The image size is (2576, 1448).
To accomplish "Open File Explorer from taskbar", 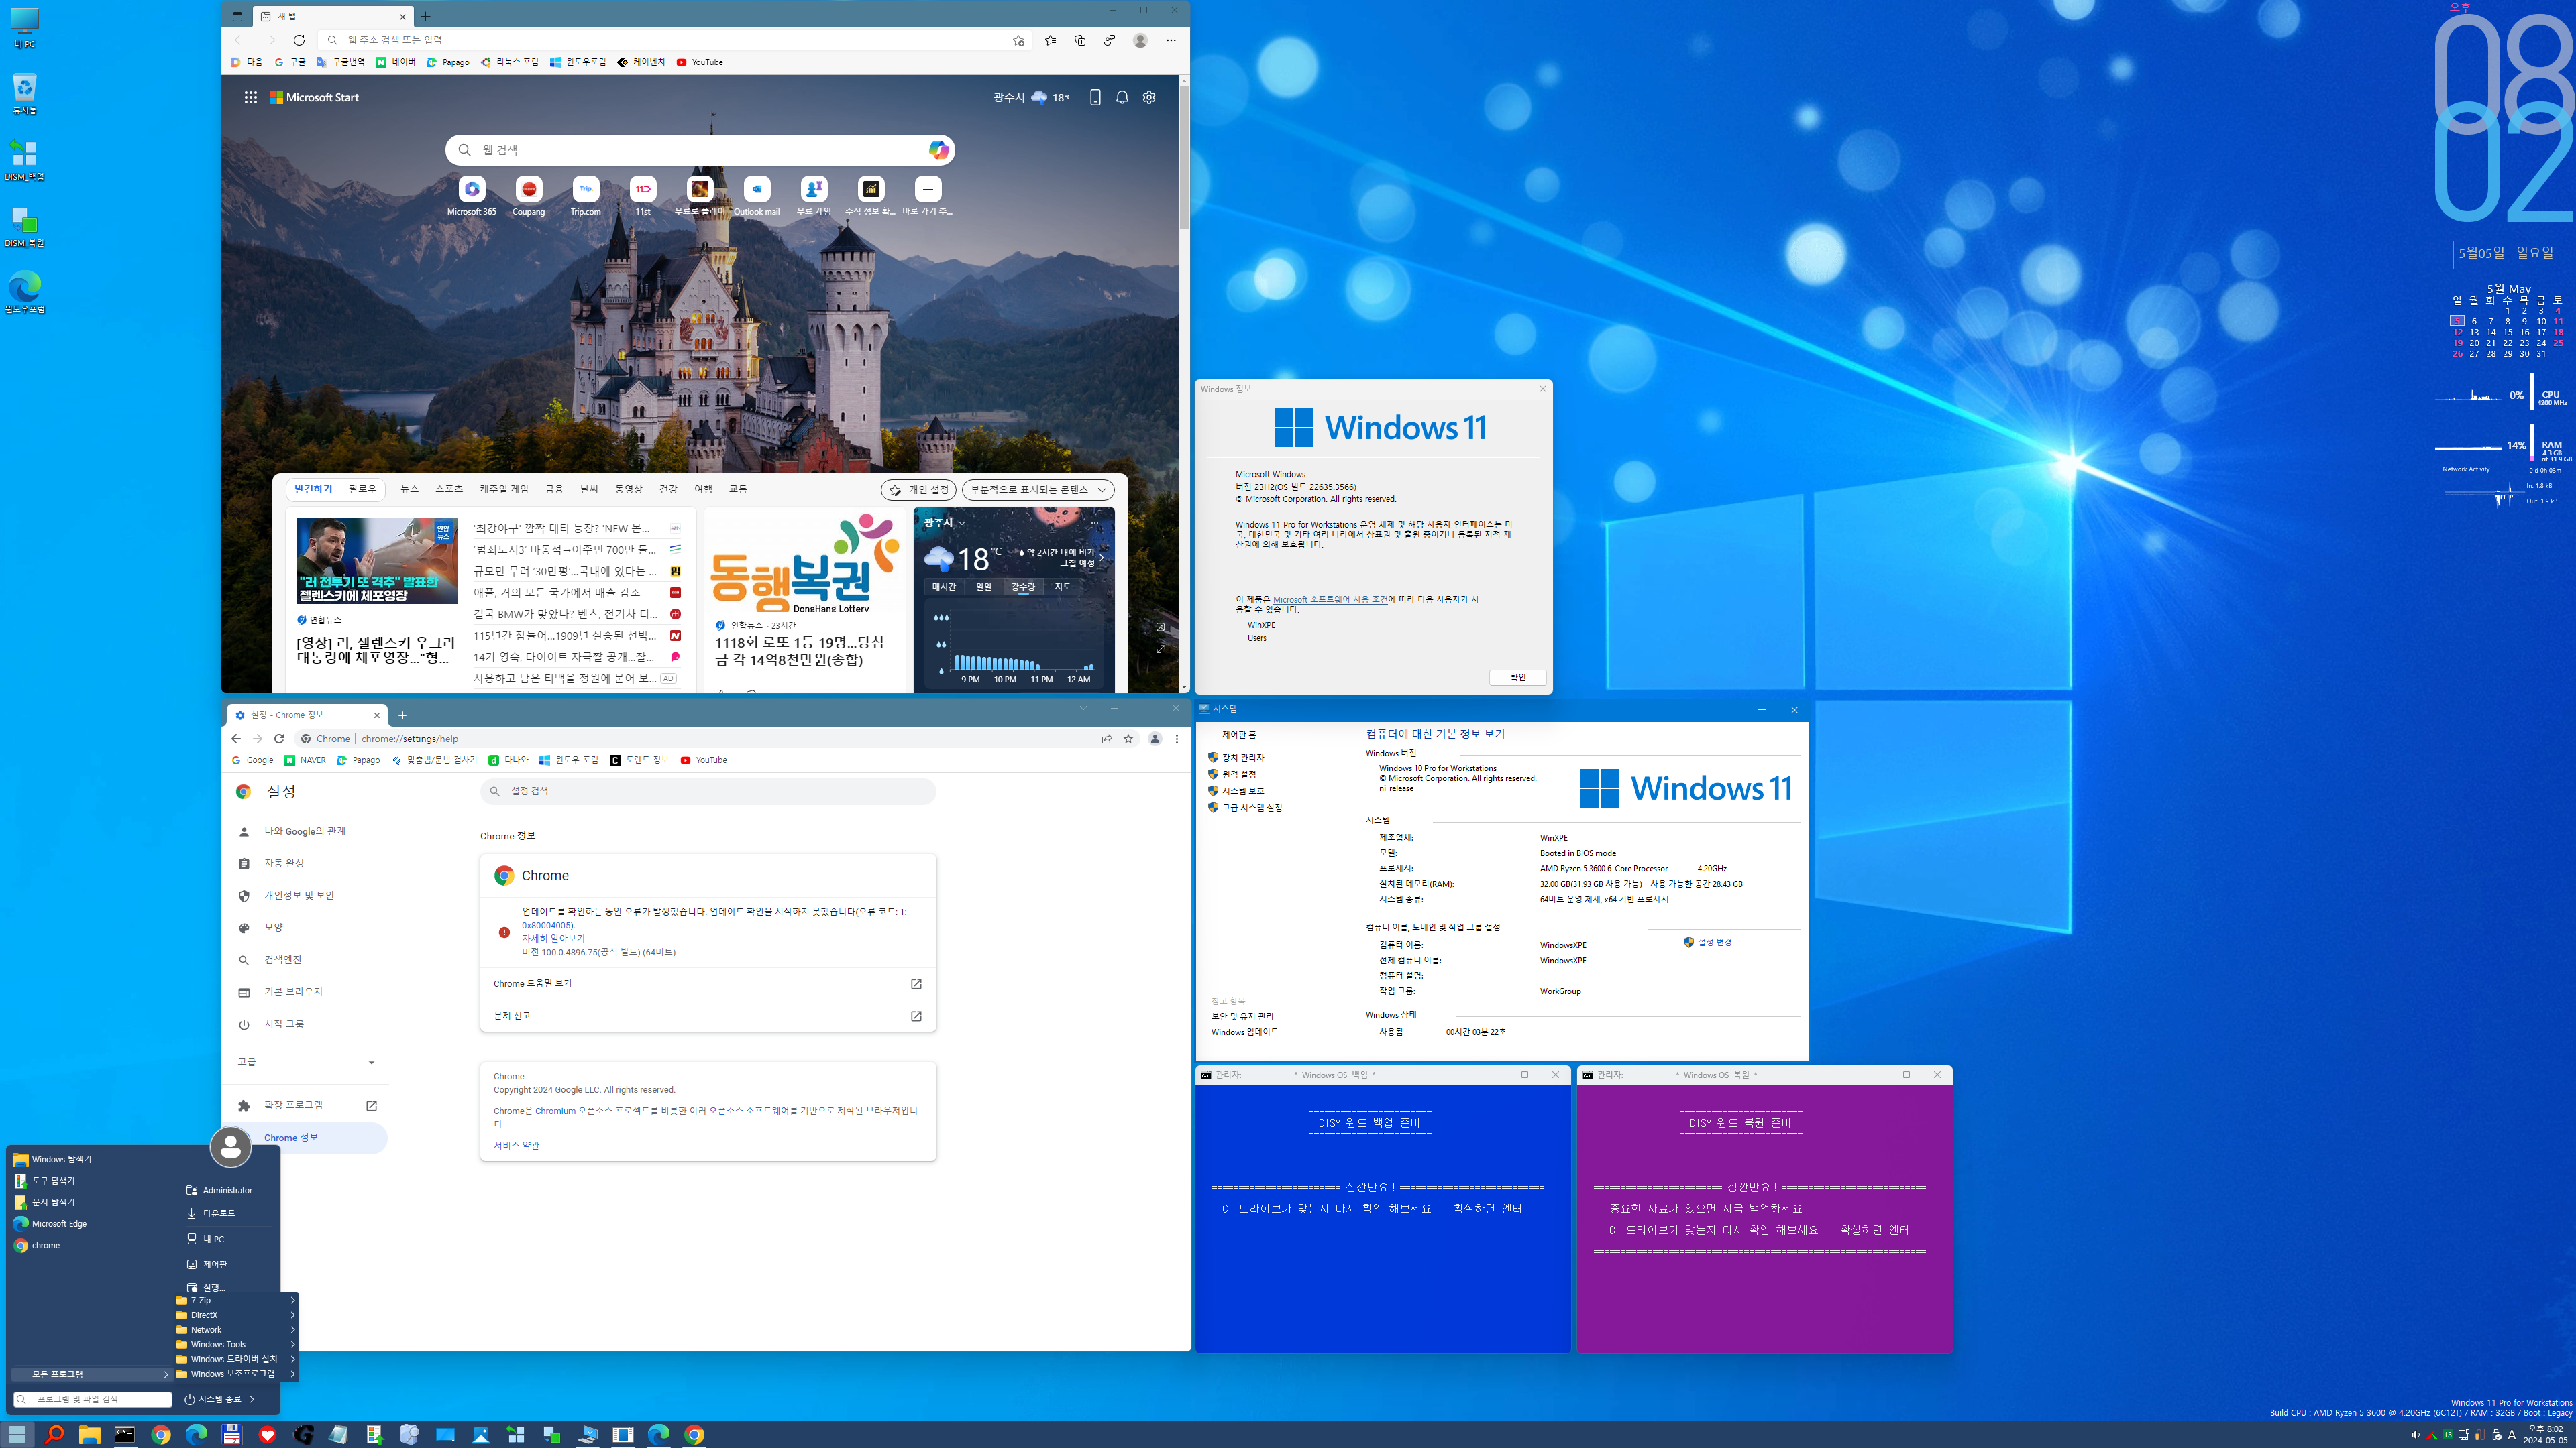I will (89, 1434).
